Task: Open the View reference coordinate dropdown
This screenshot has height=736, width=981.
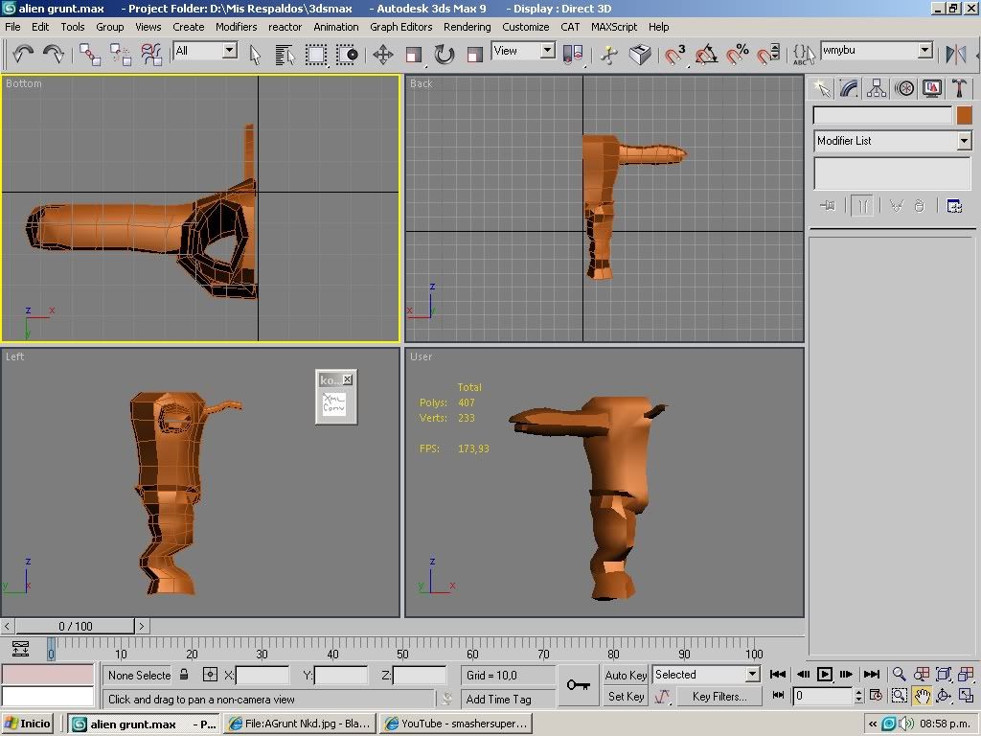Action: (x=523, y=51)
